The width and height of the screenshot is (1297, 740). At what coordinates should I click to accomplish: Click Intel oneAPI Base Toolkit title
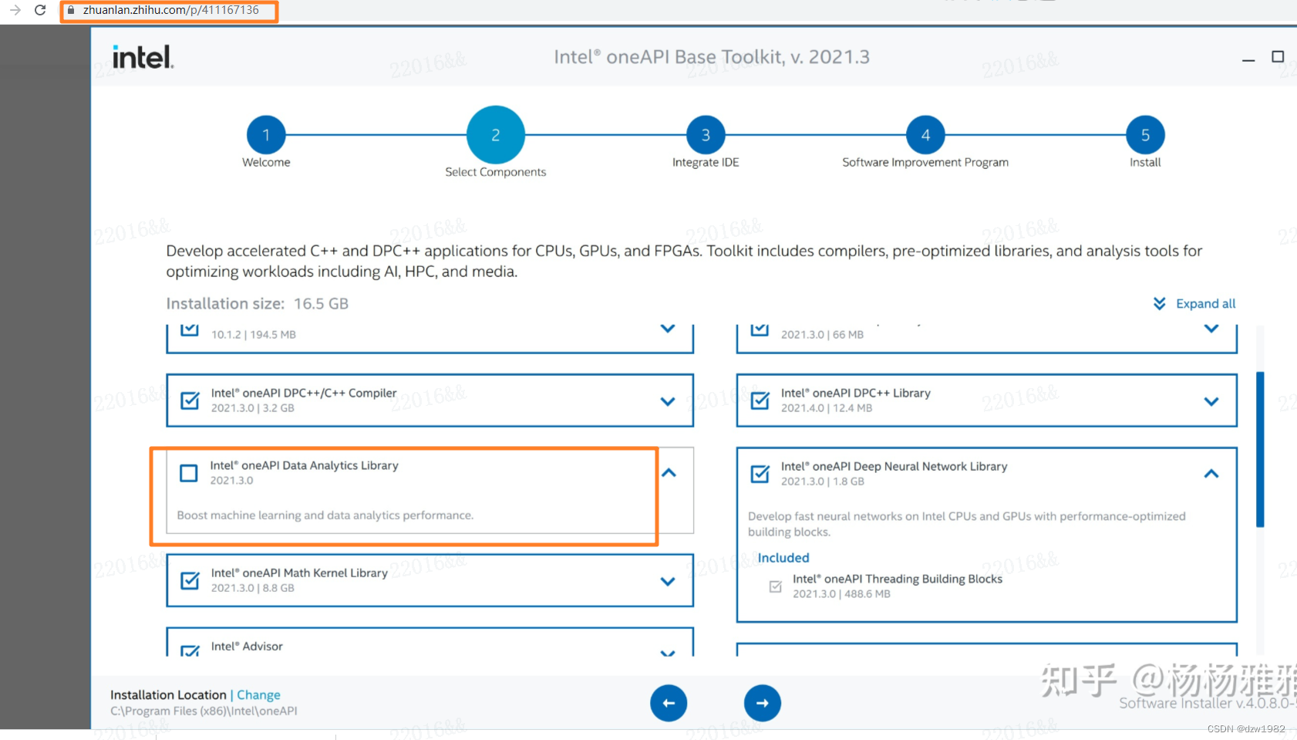712,57
